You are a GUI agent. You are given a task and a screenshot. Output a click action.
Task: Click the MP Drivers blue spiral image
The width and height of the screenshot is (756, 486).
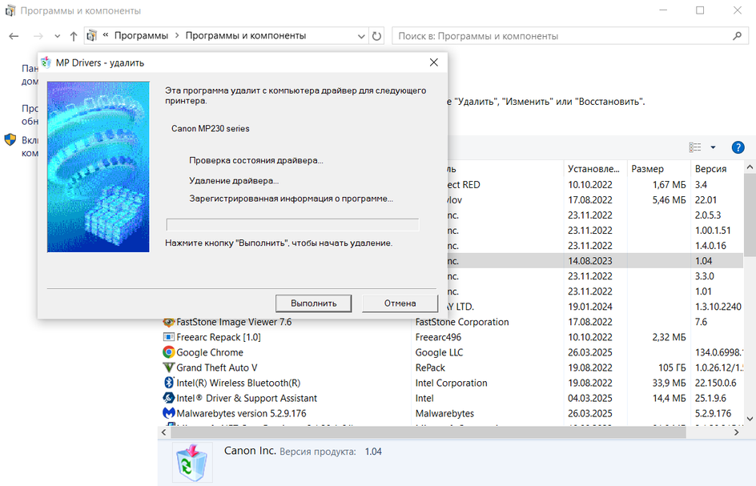pos(99,167)
